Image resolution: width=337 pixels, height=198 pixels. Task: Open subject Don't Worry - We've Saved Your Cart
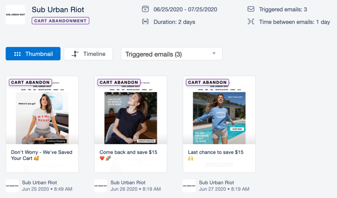tap(41, 155)
